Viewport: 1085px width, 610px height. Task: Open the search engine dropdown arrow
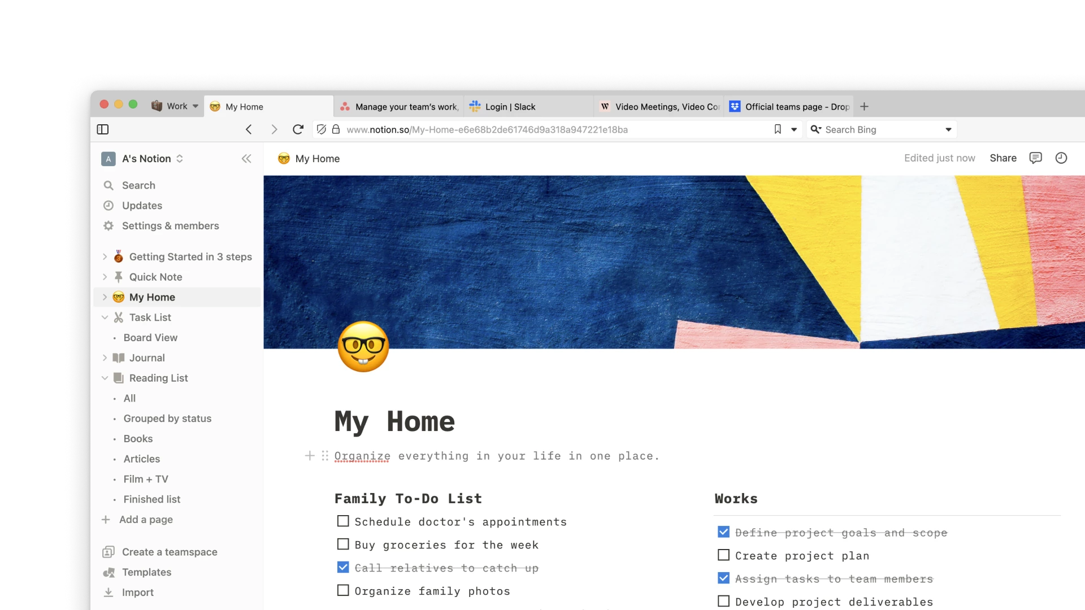click(948, 129)
